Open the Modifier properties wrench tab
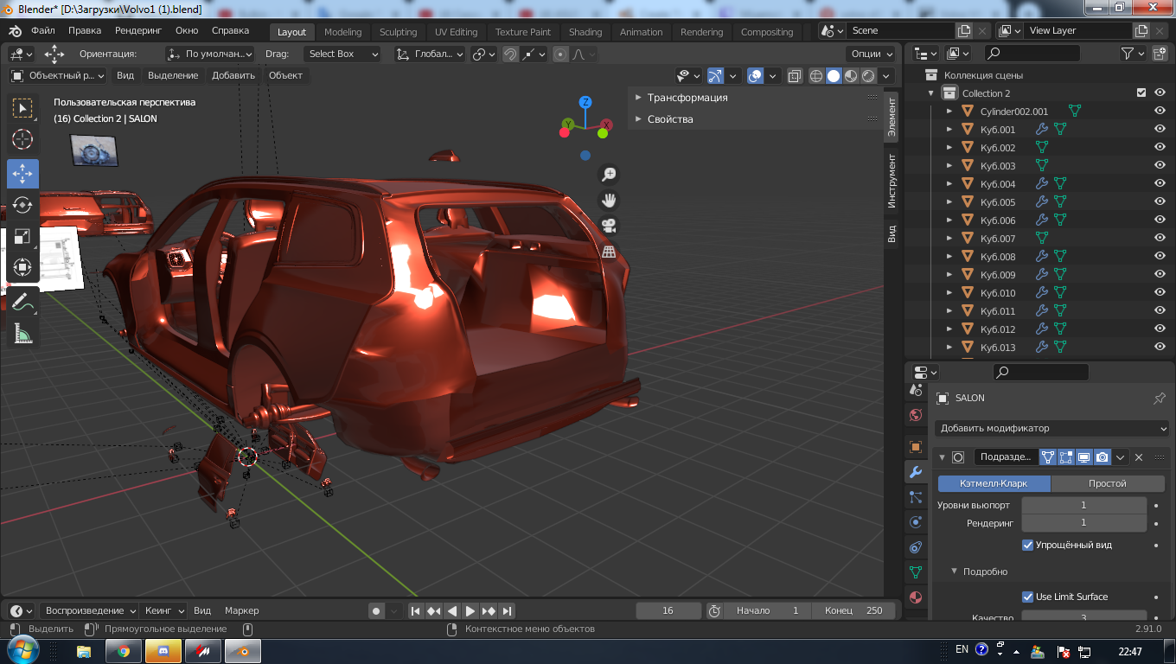Viewport: 1176px width, 664px height. (916, 472)
